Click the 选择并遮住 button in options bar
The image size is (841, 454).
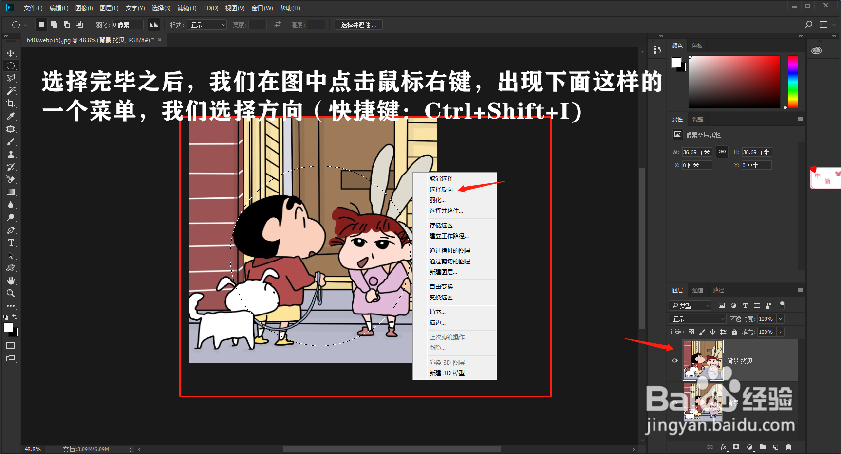[358, 25]
